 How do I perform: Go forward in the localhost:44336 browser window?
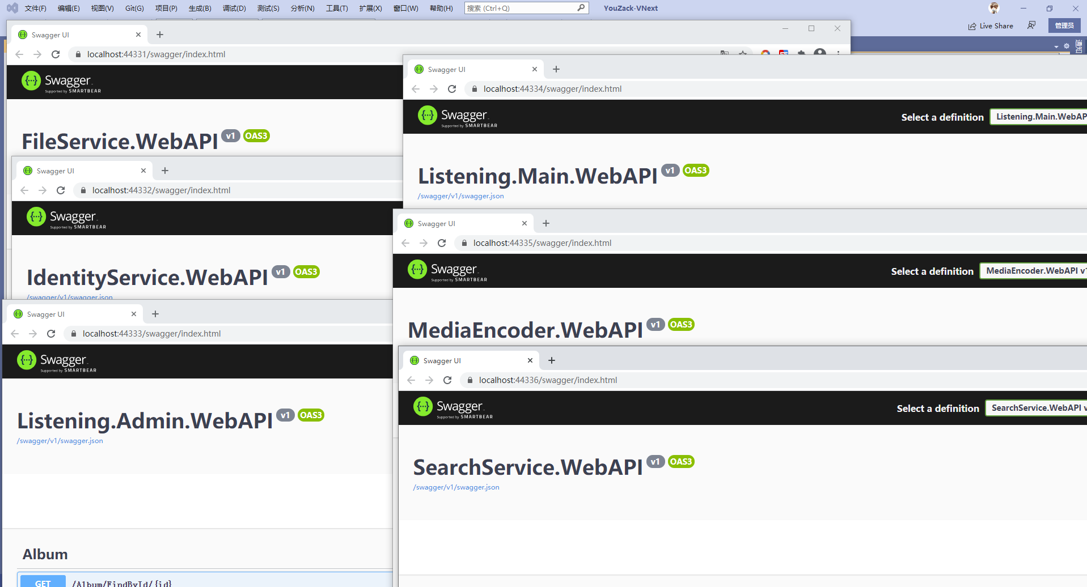pyautogui.click(x=429, y=380)
